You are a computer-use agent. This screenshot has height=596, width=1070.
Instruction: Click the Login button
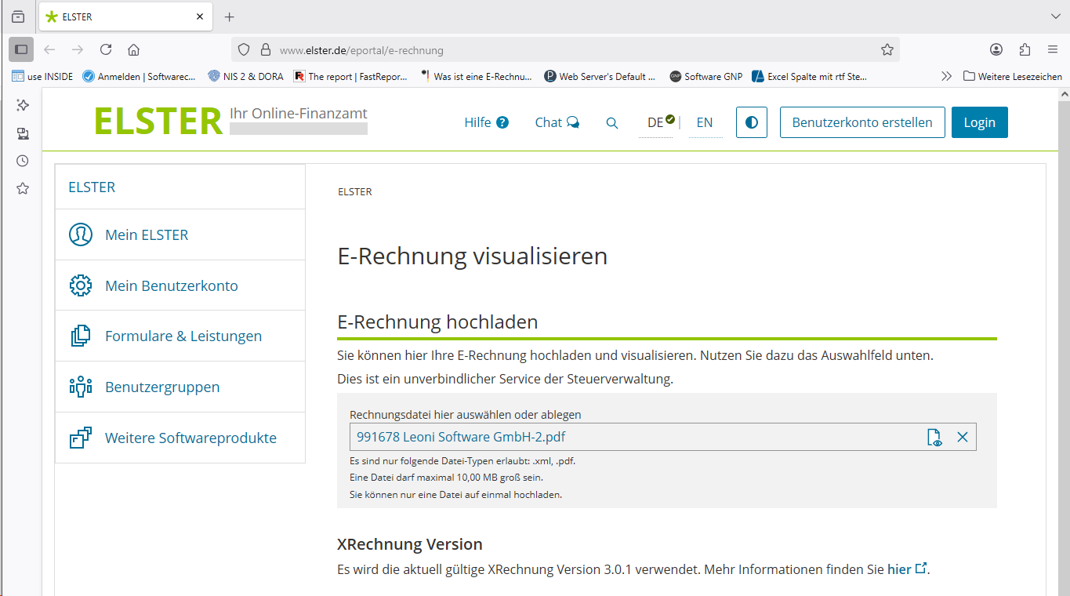tap(980, 122)
